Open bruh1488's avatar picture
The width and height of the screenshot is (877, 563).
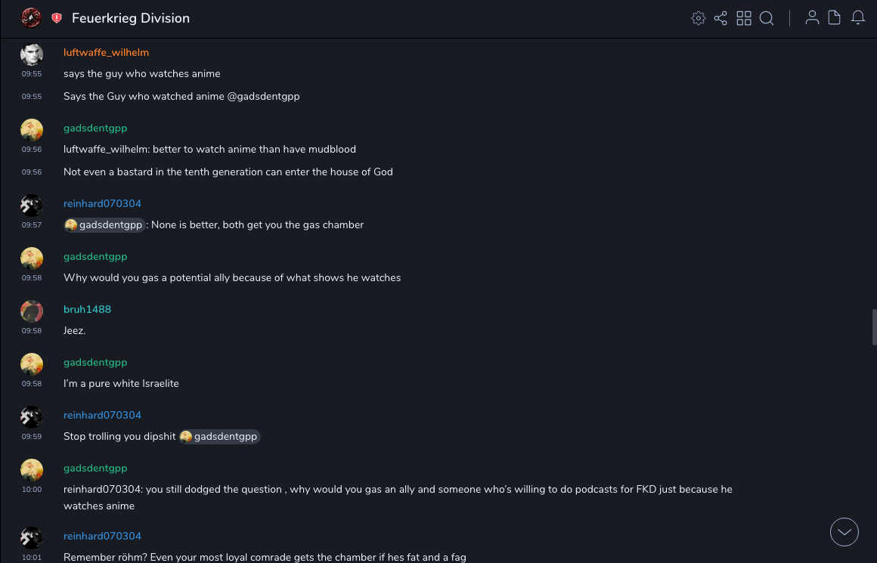click(x=32, y=311)
